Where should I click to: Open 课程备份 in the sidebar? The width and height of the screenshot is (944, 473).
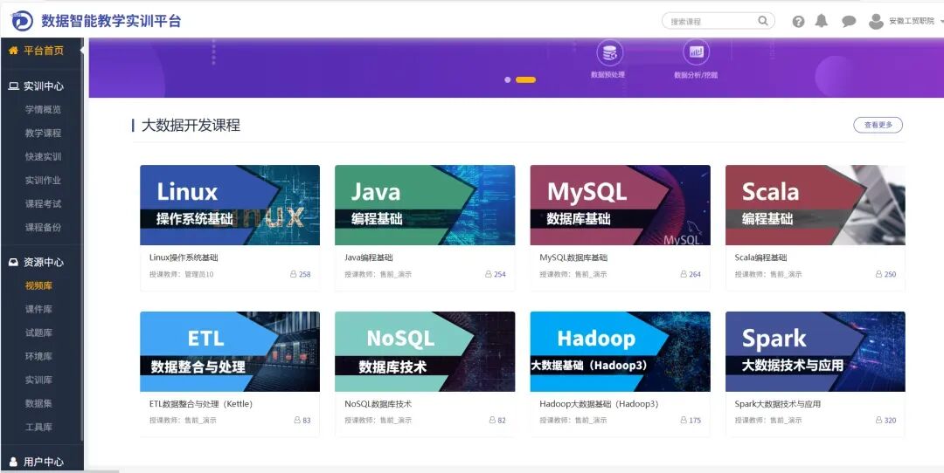coord(43,227)
